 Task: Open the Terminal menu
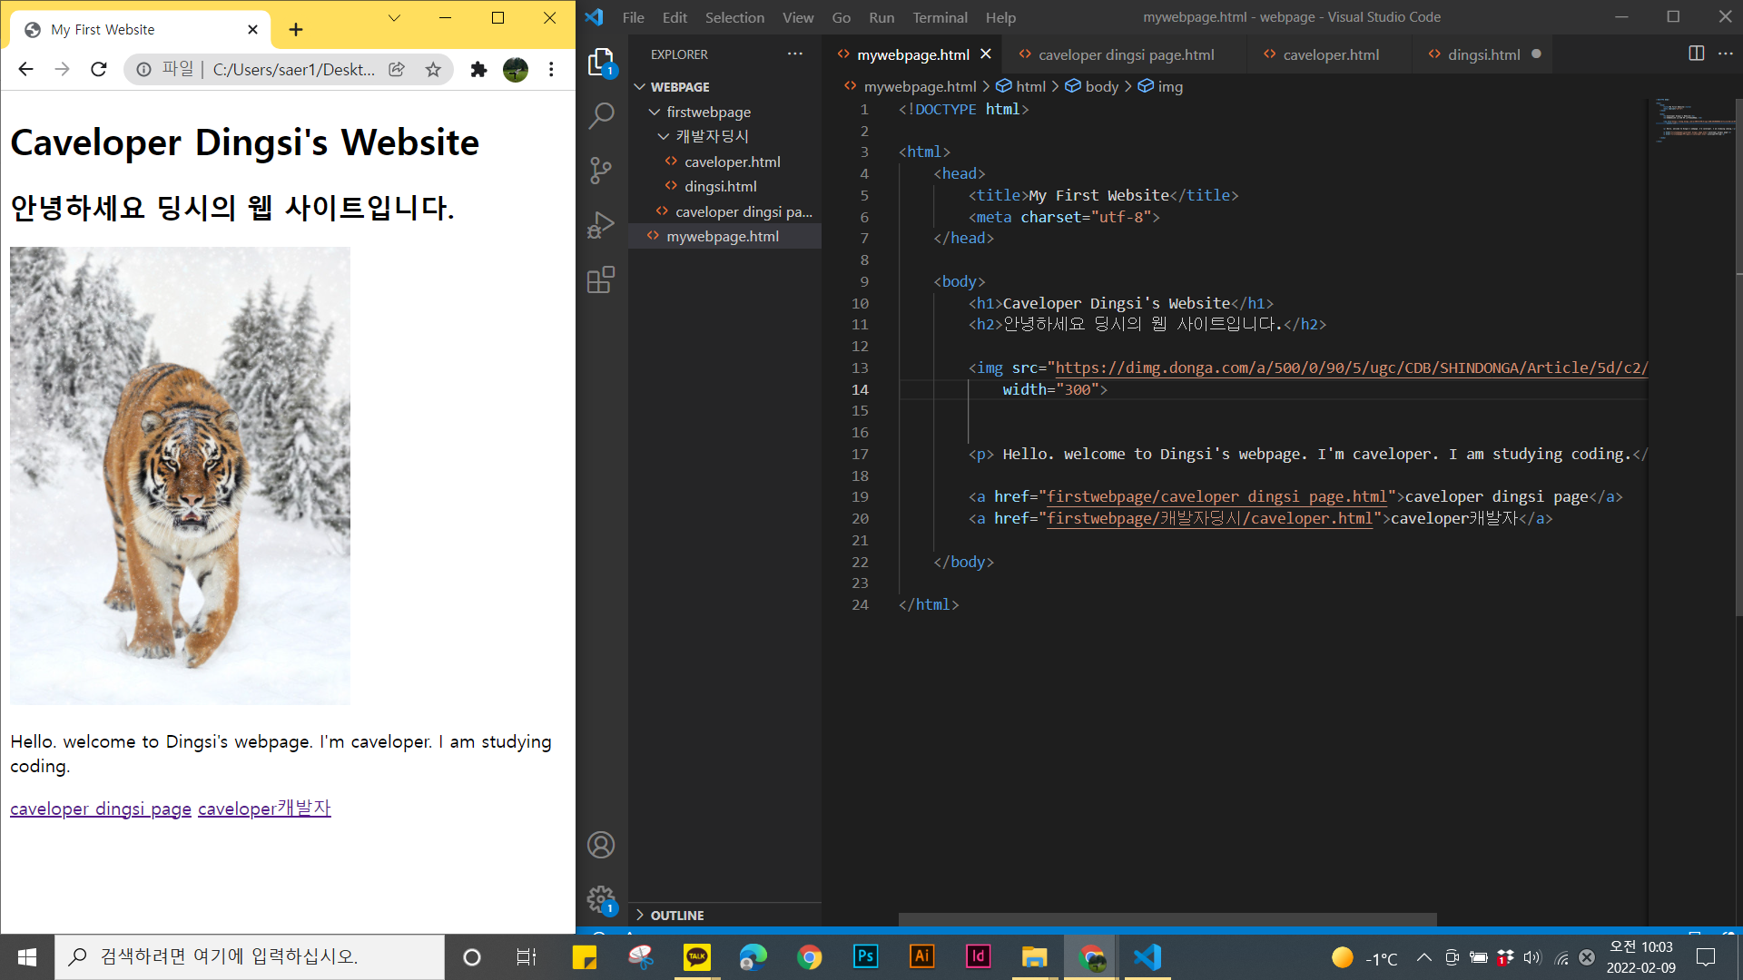940,17
